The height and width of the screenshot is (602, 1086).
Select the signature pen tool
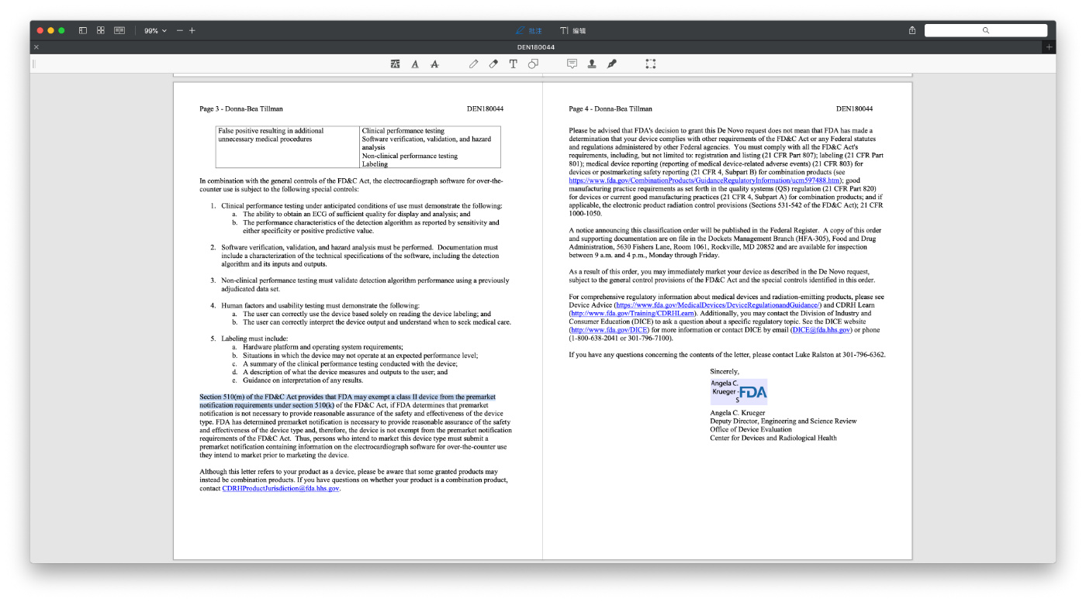click(611, 64)
